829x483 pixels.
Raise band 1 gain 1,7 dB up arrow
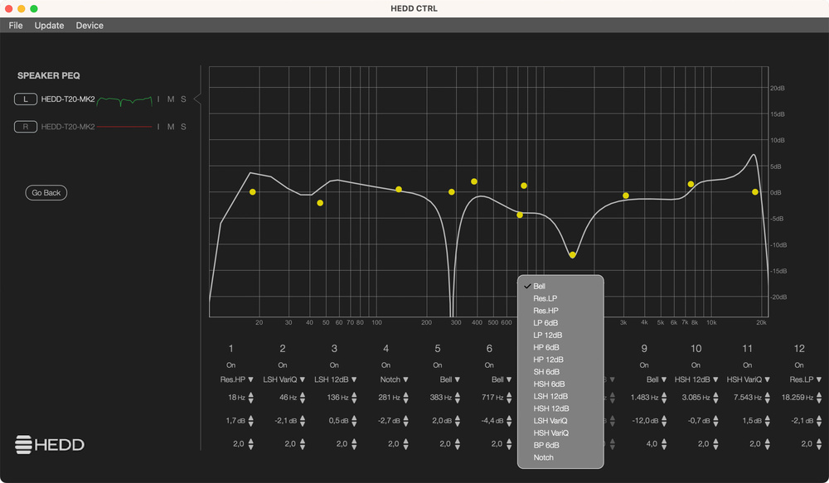tap(250, 418)
